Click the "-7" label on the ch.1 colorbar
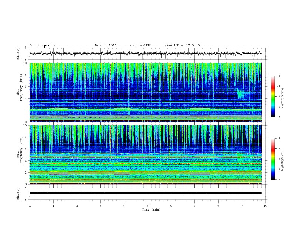This screenshot has width=299, height=231. coord(278,117)
